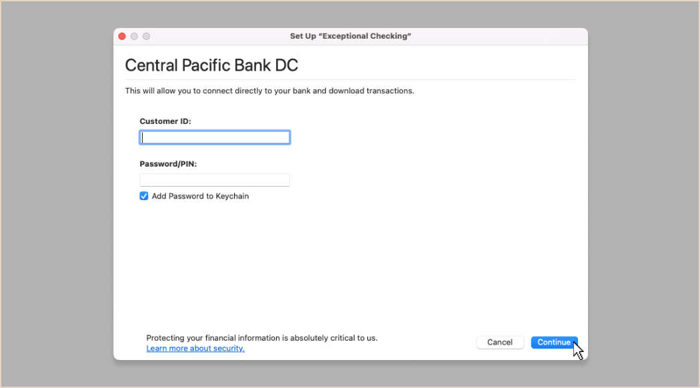Cancel the bank setup dialog
700x388 pixels.
point(499,343)
